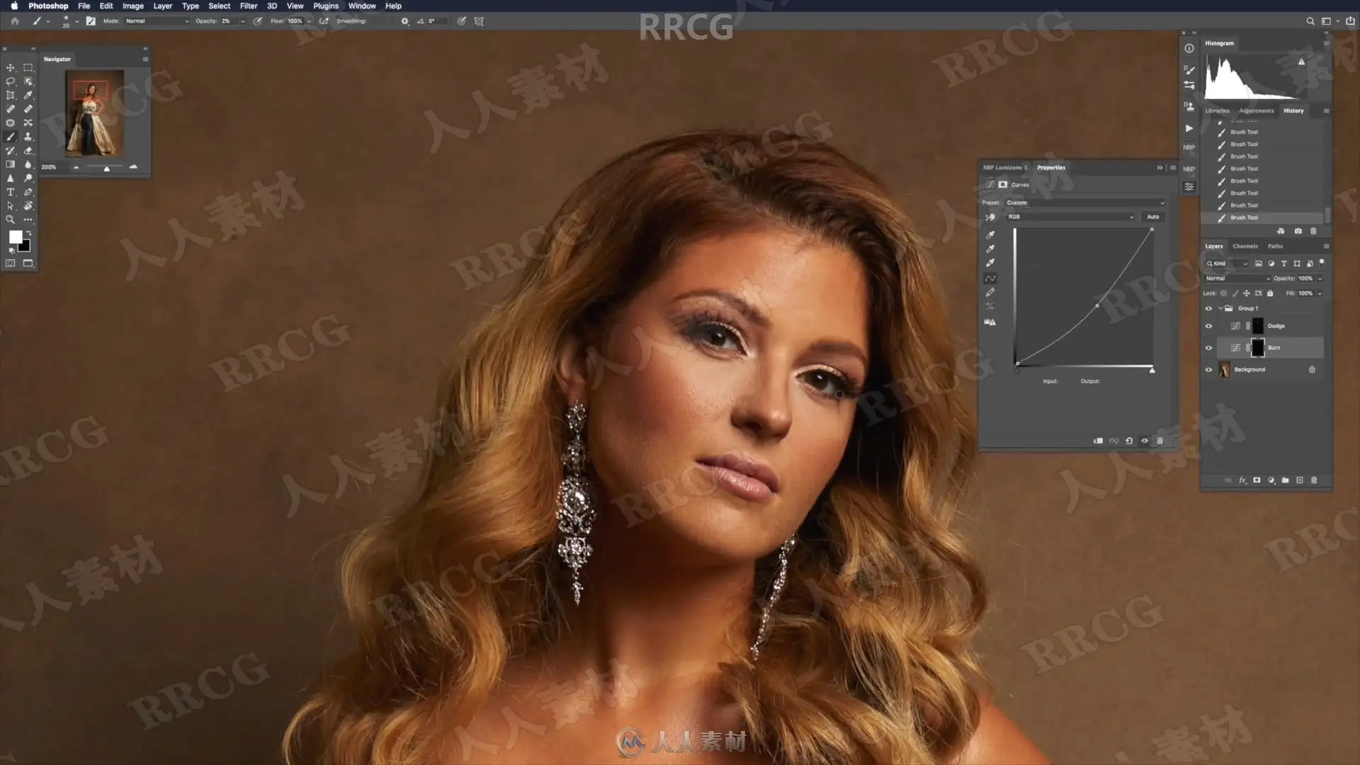Select the Brush tool in toolbox
This screenshot has height=765, width=1360.
tap(11, 137)
